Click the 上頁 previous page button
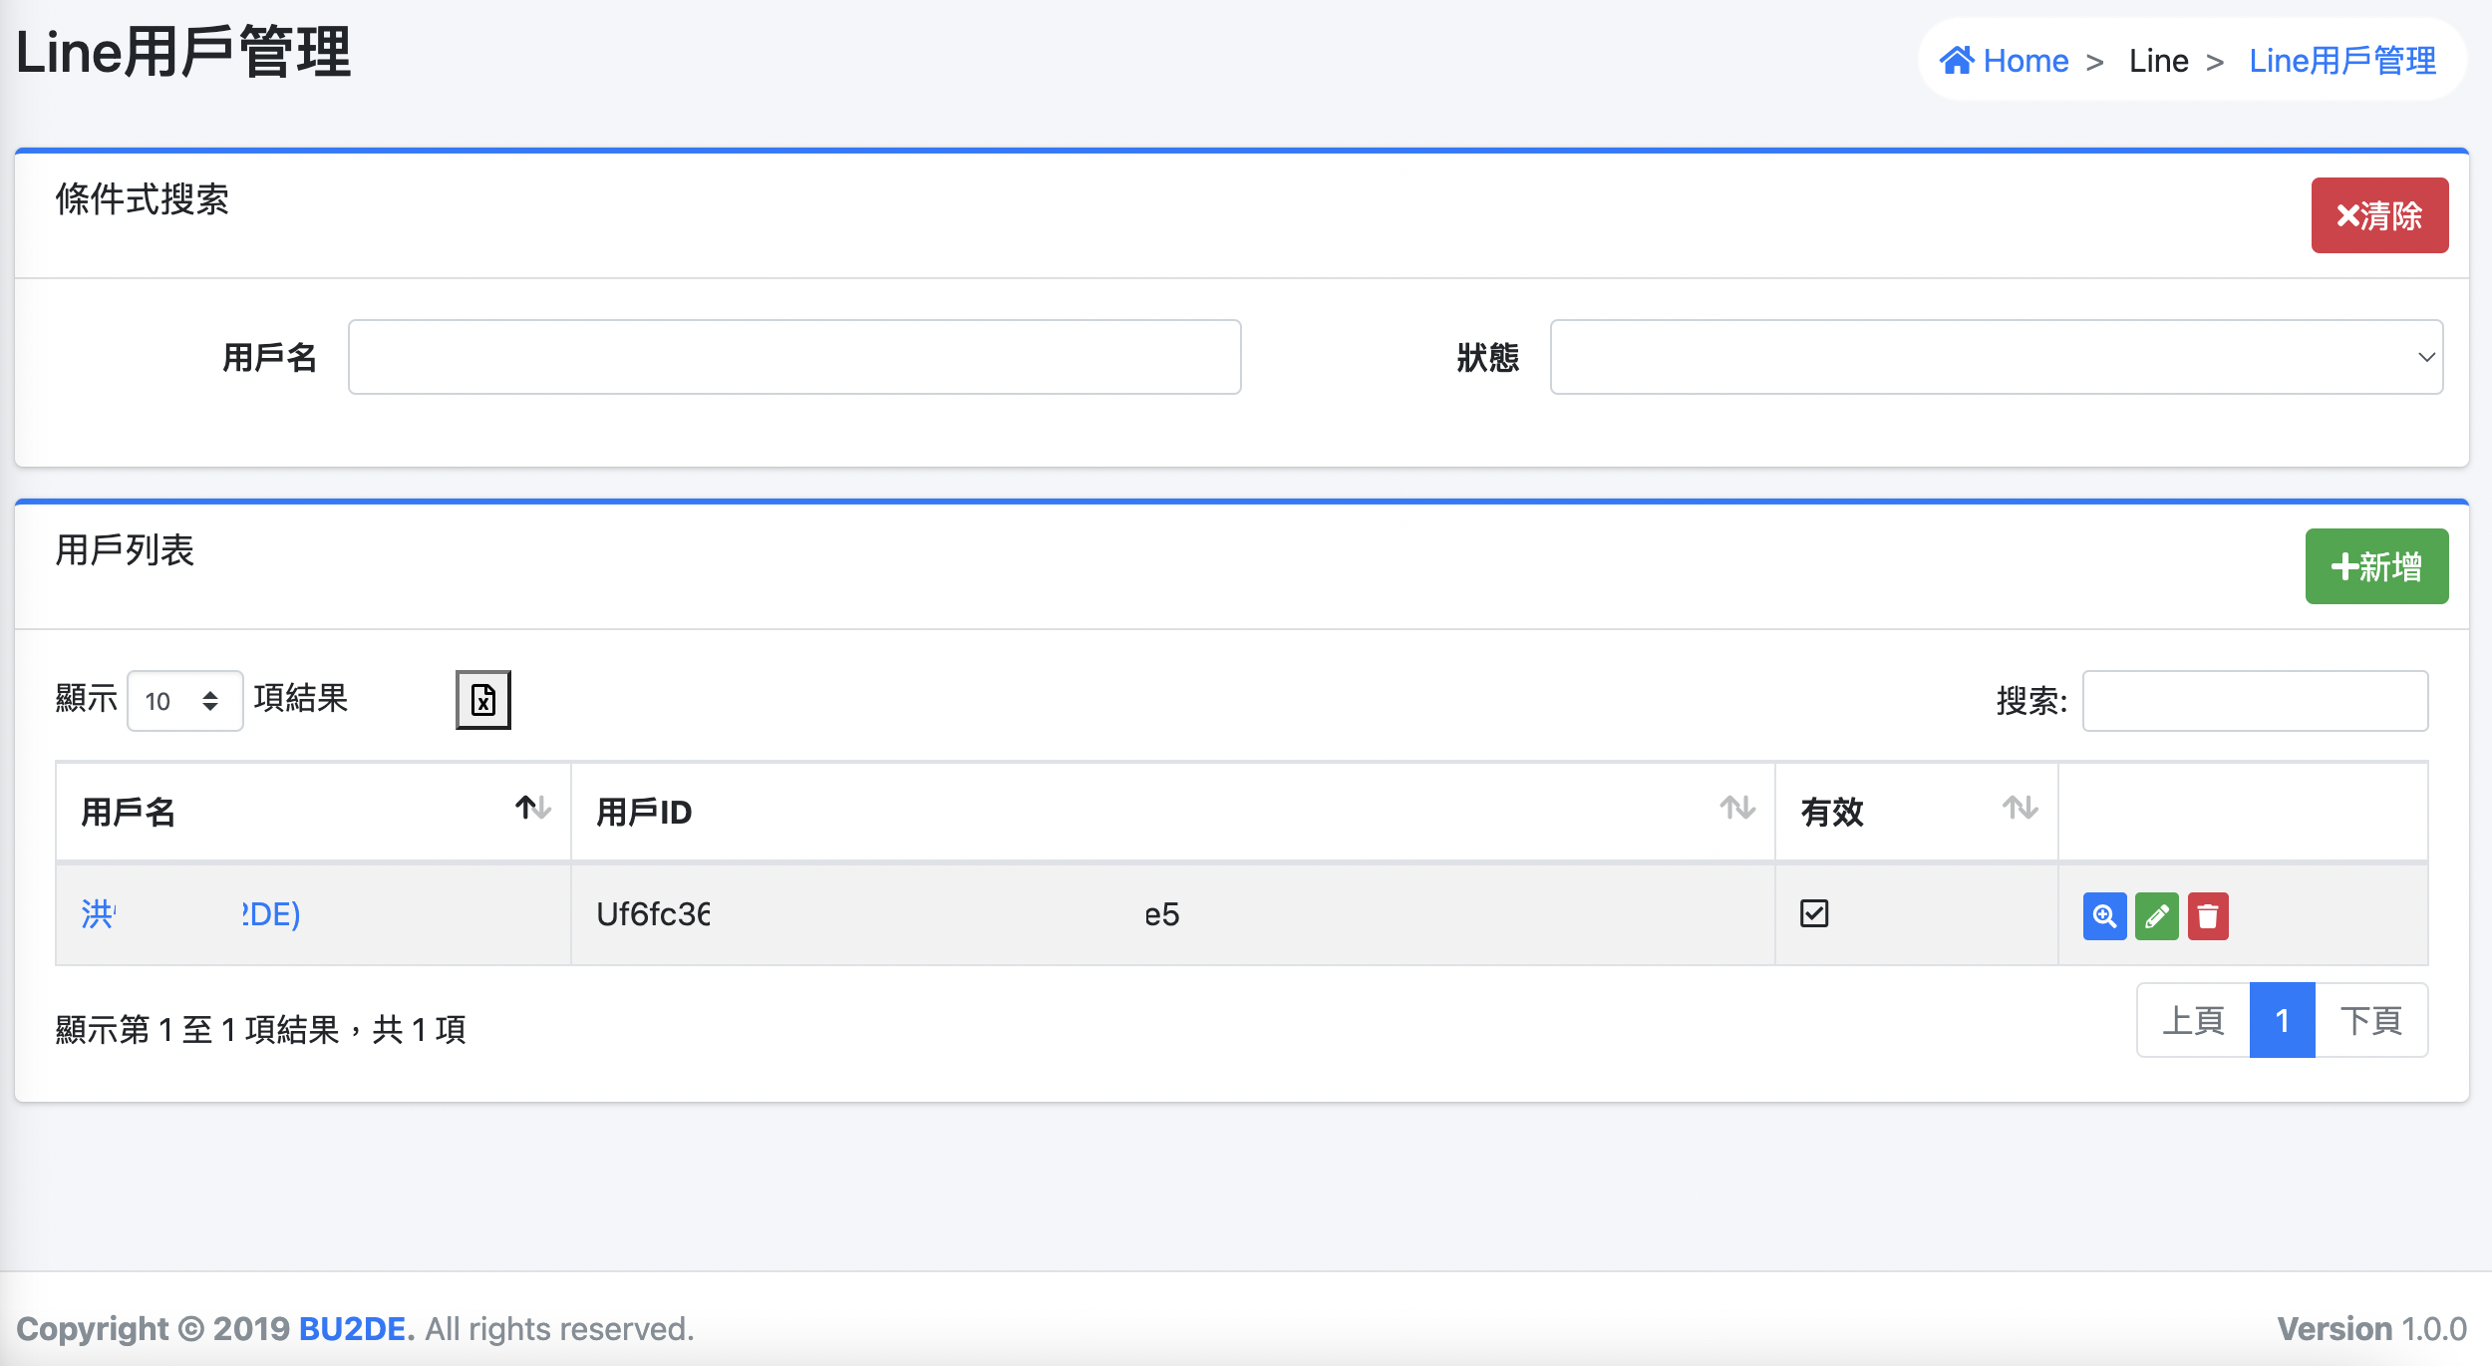The height and width of the screenshot is (1366, 2492). point(2193,1020)
